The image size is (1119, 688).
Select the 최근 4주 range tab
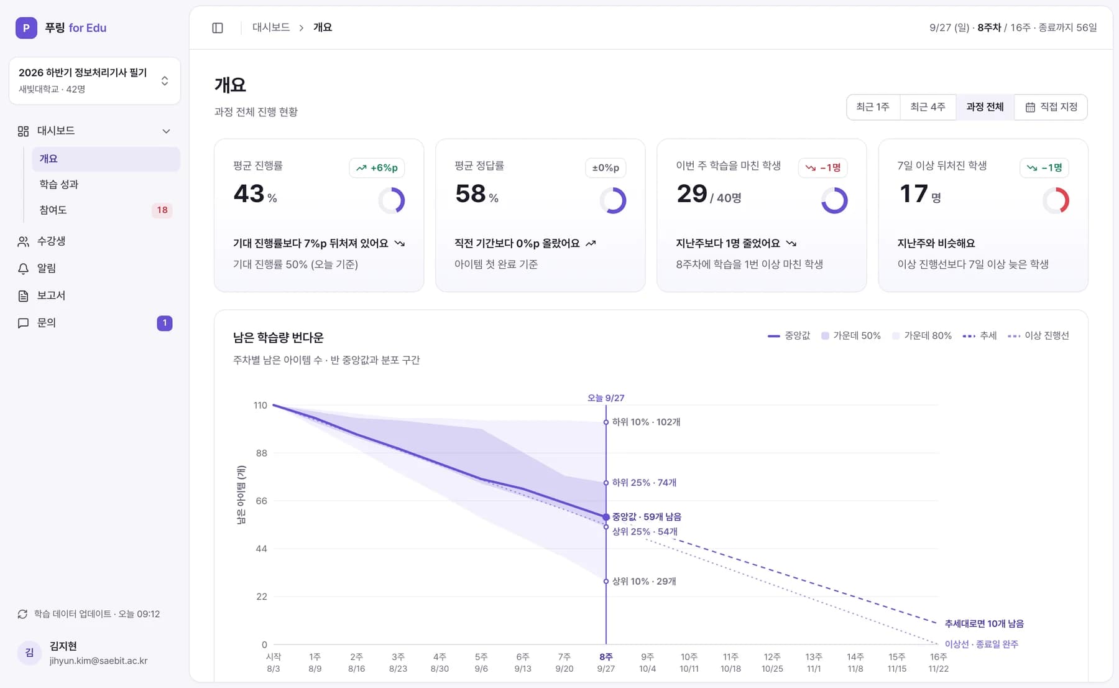[x=928, y=107]
